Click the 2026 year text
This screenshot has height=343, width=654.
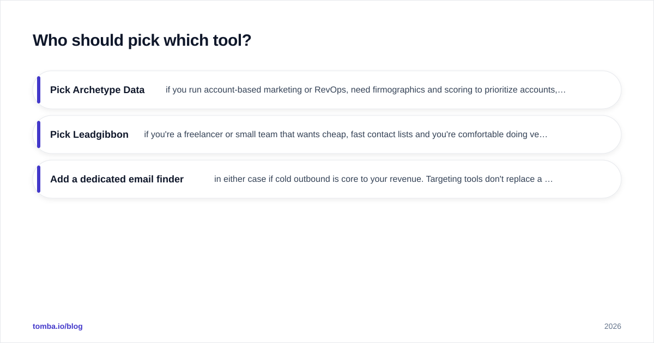pyautogui.click(x=613, y=326)
